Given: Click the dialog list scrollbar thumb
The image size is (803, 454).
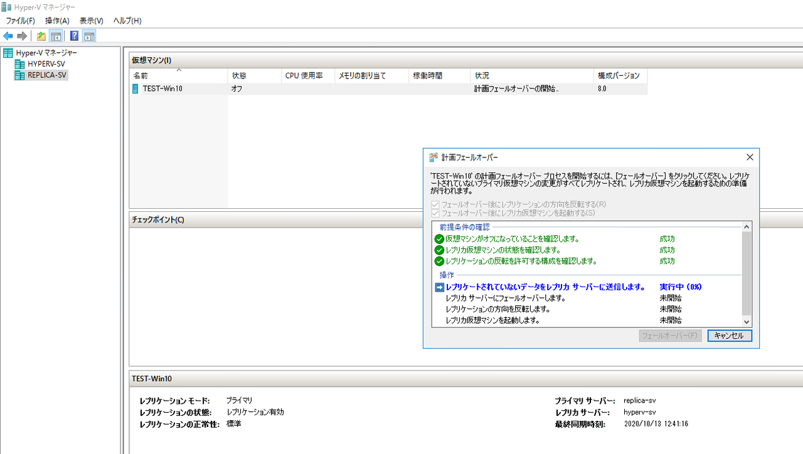Looking at the screenshot, I should coord(746,273).
